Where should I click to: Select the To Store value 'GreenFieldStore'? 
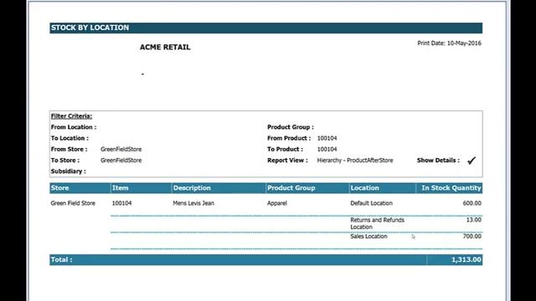(x=121, y=160)
